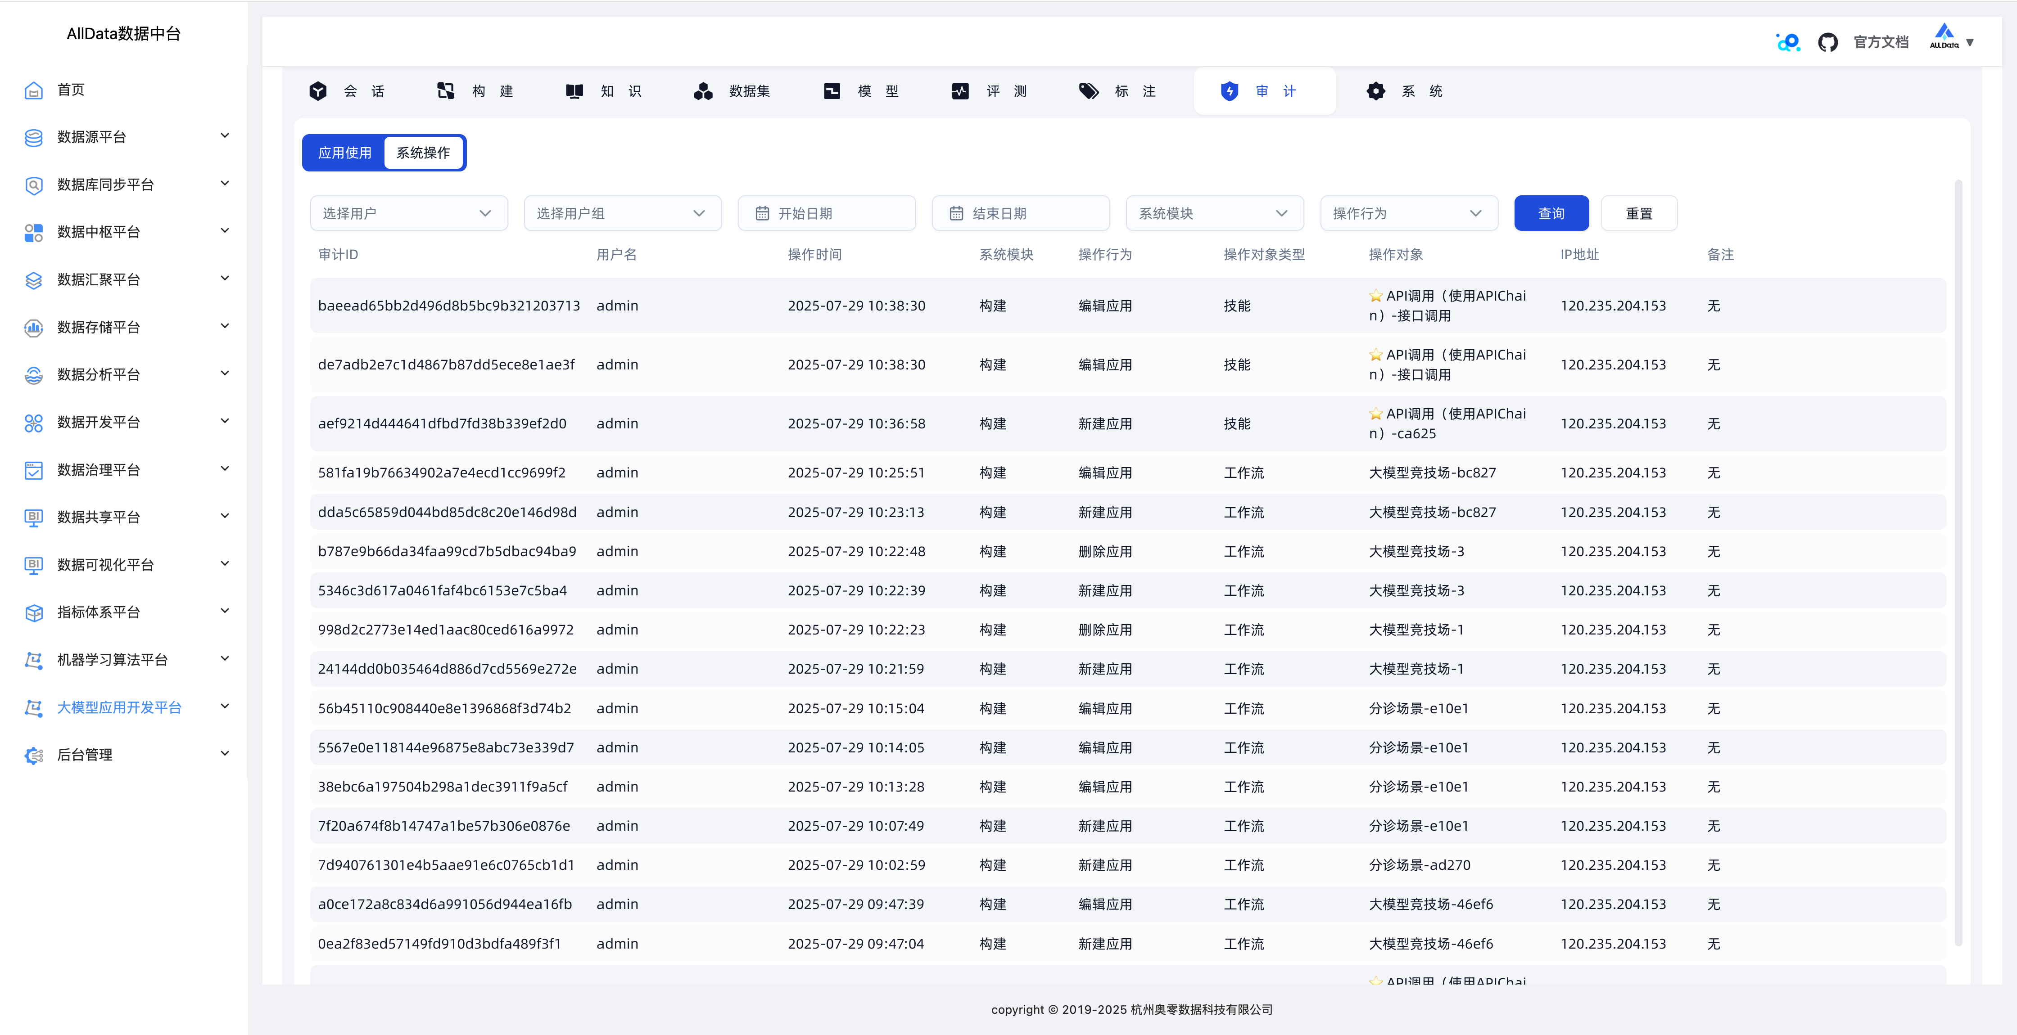Click the 评测 monitor icon
2017x1035 pixels.
(x=960, y=92)
